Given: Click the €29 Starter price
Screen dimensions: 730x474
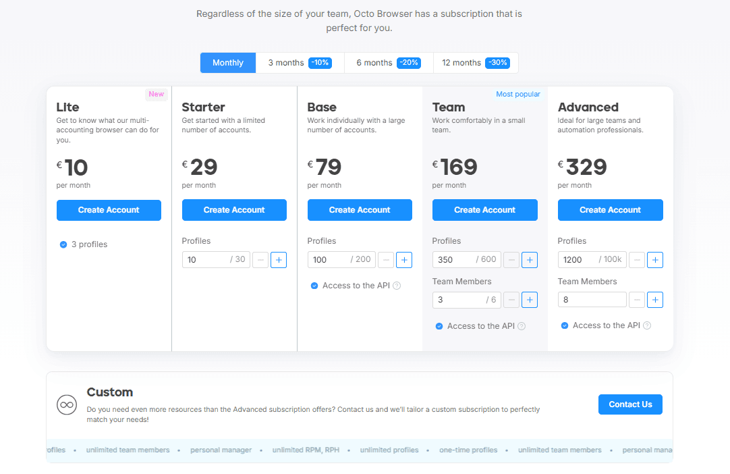Looking at the screenshot, I should click(200, 167).
